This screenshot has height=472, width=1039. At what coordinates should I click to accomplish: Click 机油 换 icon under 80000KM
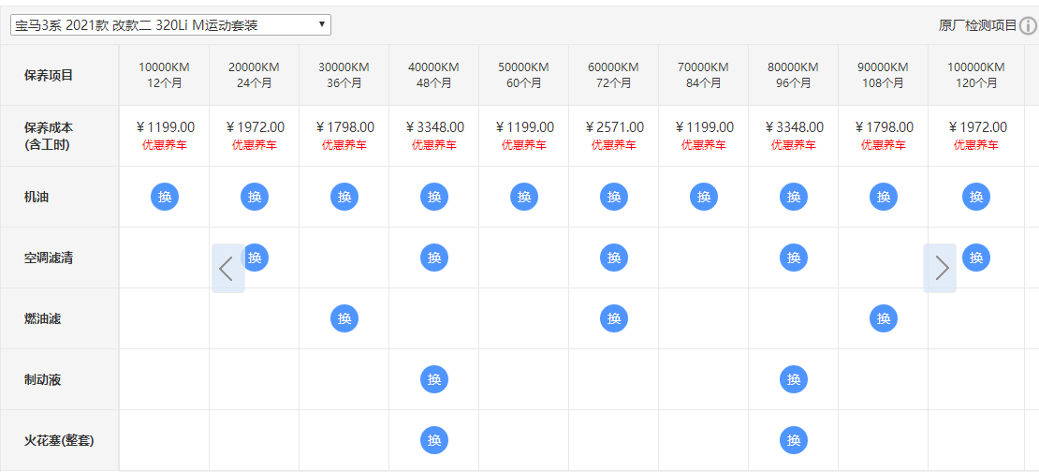point(794,197)
